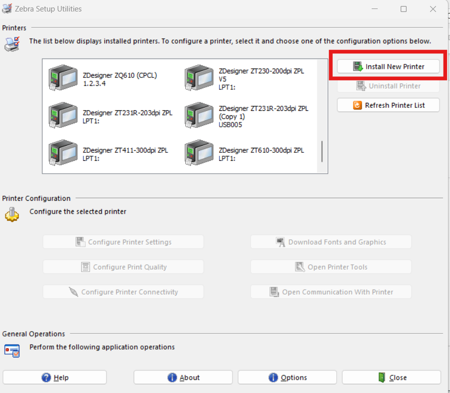
Task: Refresh the printer list
Action: click(x=388, y=105)
